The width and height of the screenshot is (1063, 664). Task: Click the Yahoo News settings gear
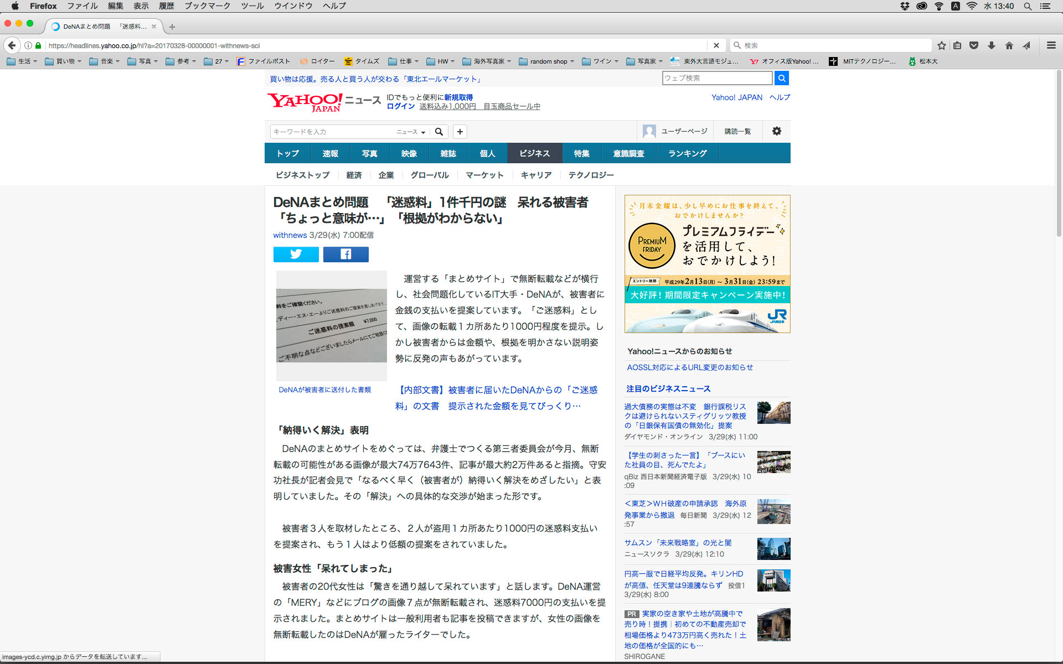click(x=776, y=131)
